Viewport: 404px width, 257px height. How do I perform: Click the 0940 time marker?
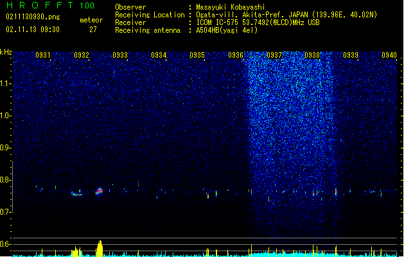389,55
